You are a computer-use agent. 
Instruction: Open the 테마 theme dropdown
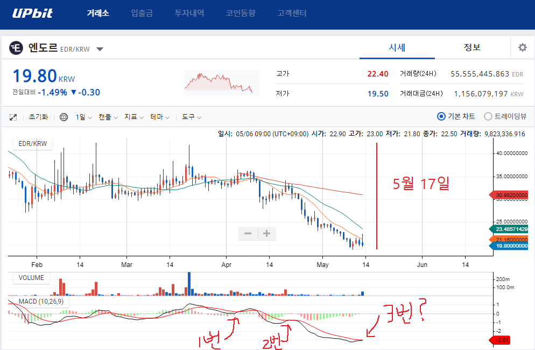tap(160, 117)
